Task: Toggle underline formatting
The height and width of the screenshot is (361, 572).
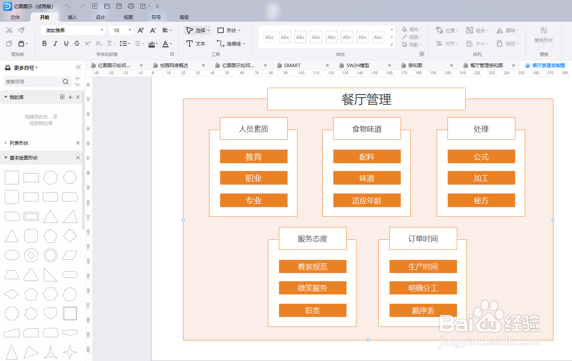Action: [x=66, y=43]
